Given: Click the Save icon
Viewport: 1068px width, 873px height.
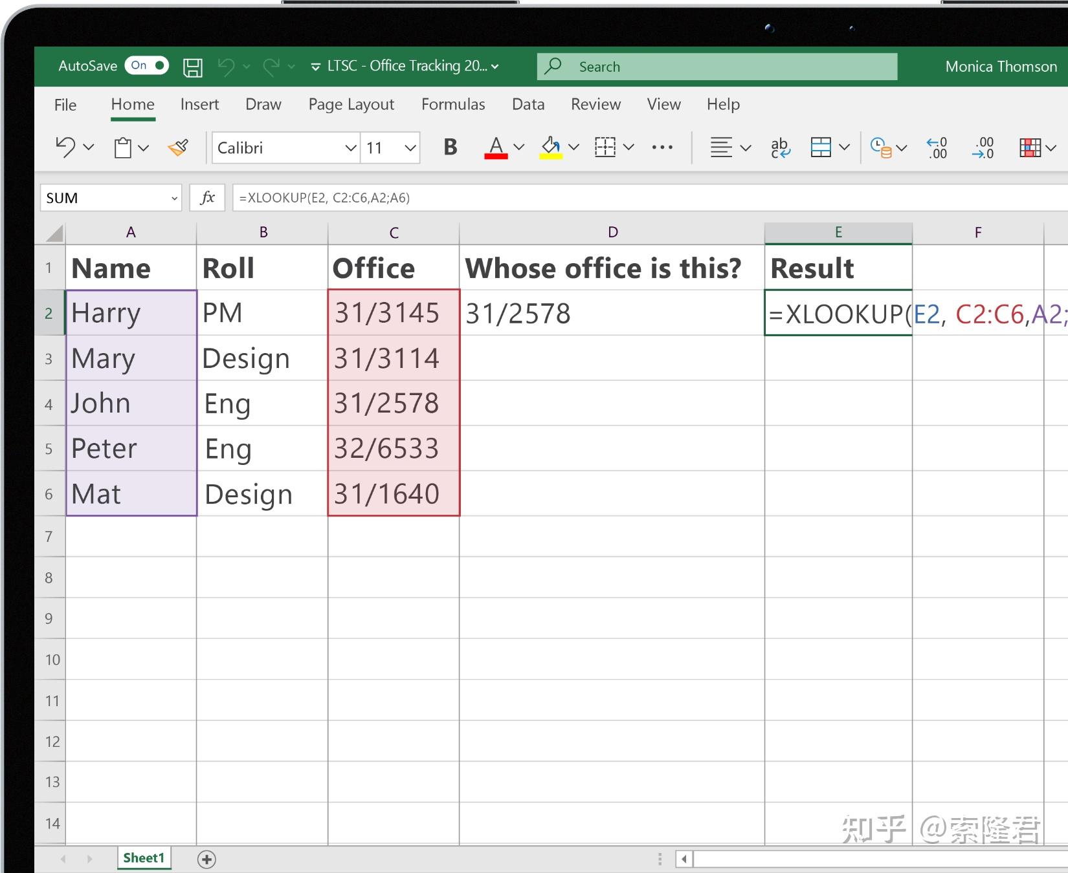Looking at the screenshot, I should pyautogui.click(x=192, y=66).
